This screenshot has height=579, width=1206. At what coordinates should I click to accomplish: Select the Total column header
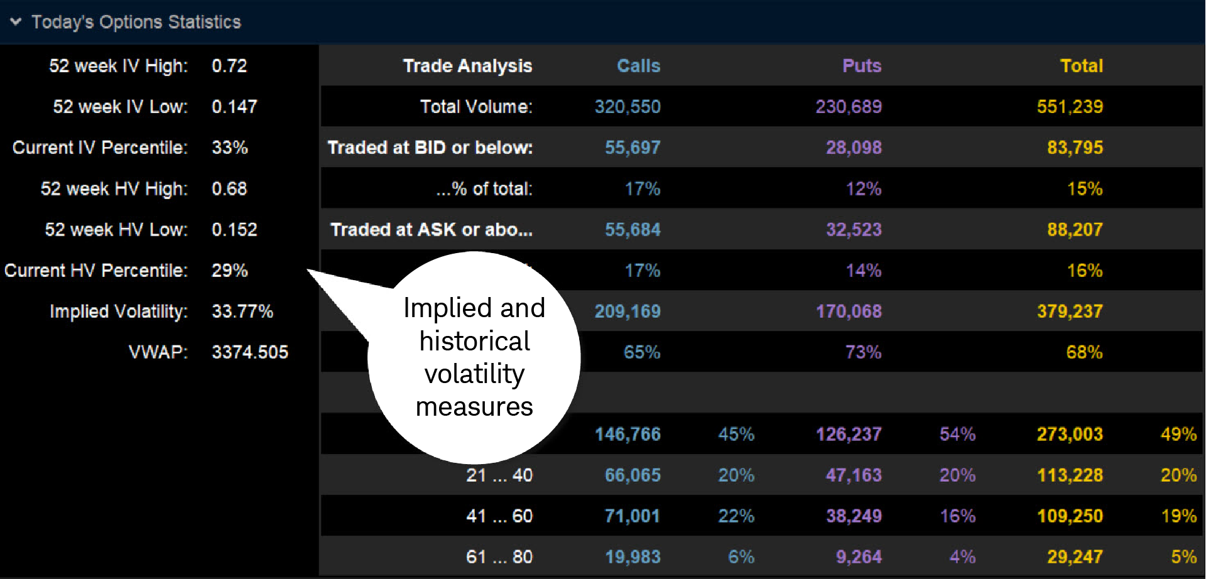[1082, 65]
